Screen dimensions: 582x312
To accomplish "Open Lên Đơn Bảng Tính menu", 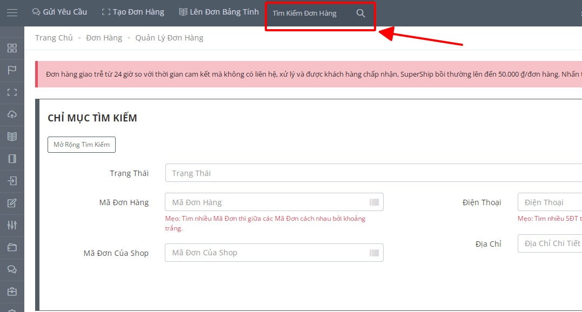I will [x=219, y=12].
